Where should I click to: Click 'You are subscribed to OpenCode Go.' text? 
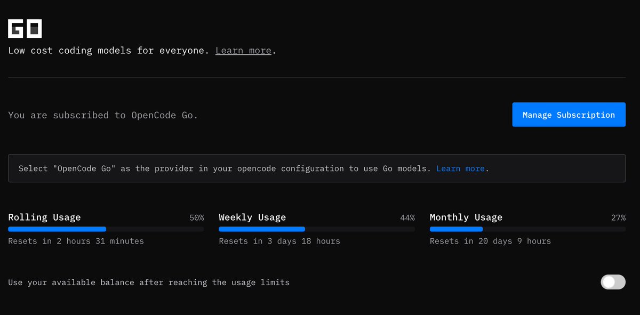(103, 115)
